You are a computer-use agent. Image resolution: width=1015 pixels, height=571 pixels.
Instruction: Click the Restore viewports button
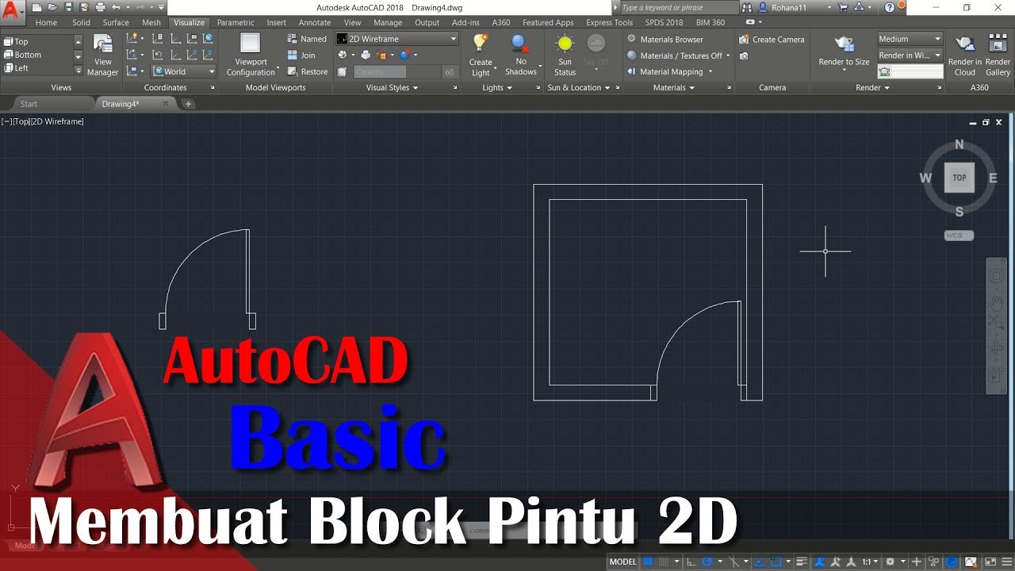click(307, 71)
